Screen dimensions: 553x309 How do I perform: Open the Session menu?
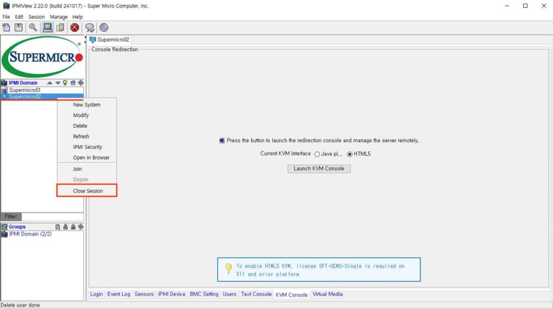tap(36, 17)
